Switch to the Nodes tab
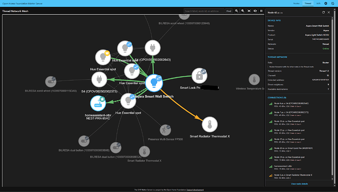This screenshot has width=338, height=192. pos(296,3)
